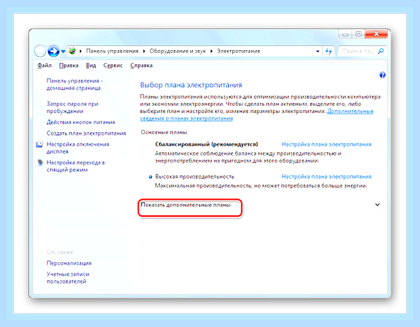Open 'Действия кнопок питания' link
Viewport: 420px width, 327px height.
(81, 122)
